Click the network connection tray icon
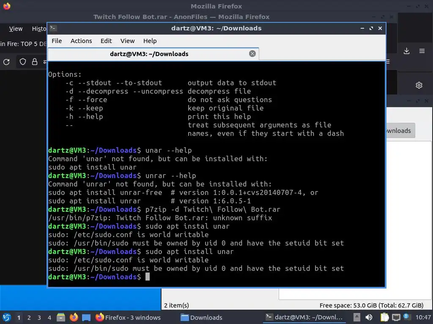 [396, 317]
